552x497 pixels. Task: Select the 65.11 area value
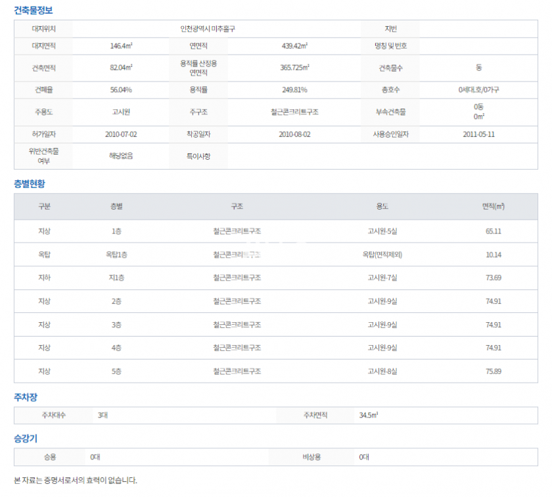coord(494,231)
